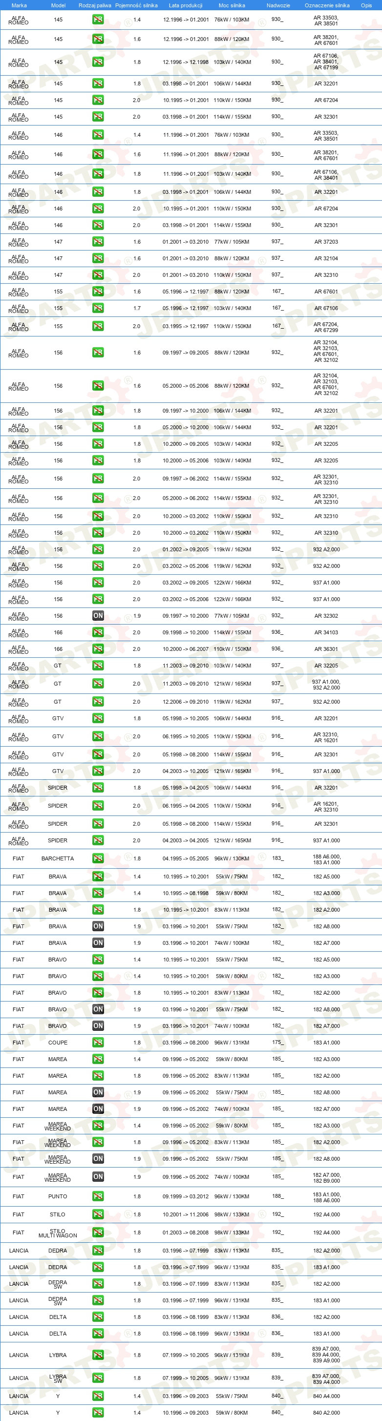Screen dimensions: 382x1421
Task: Click the petrol icon in the Alfa Romeo 155 1.7 row
Action: point(98,308)
